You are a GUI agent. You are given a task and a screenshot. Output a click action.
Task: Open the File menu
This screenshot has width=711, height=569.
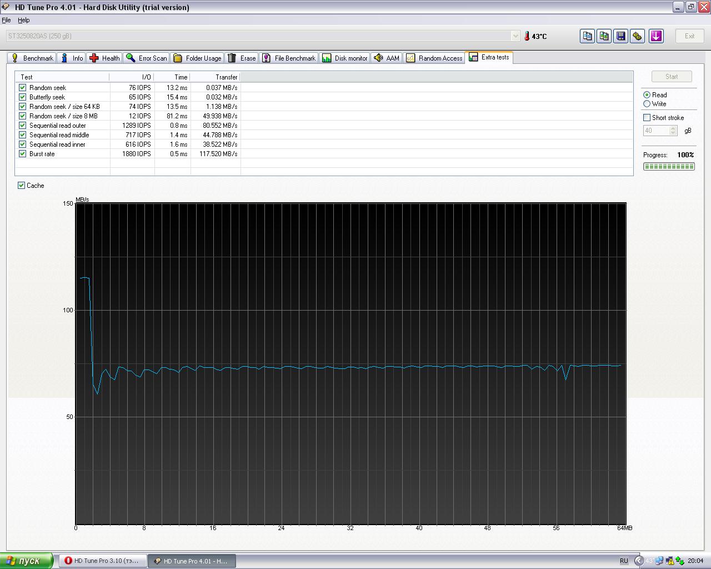(6, 20)
